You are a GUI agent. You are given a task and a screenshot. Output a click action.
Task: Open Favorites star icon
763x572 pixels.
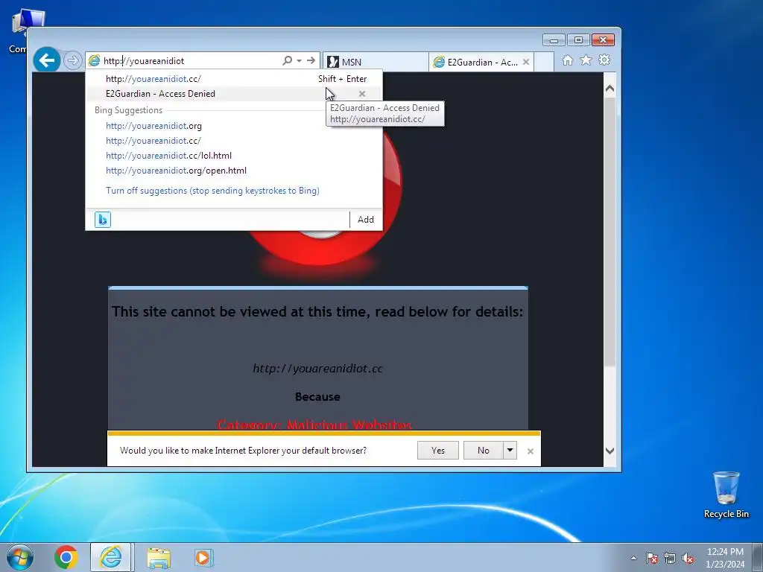(586, 60)
